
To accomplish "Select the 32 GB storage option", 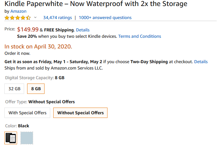I will coord(14,89).
